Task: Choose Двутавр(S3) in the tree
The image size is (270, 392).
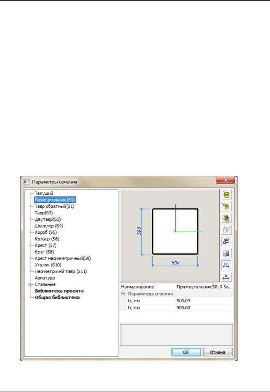Action: coord(48,219)
